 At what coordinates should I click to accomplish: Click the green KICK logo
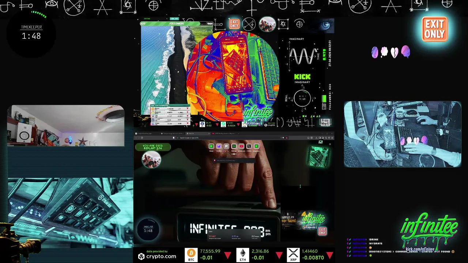(302, 77)
